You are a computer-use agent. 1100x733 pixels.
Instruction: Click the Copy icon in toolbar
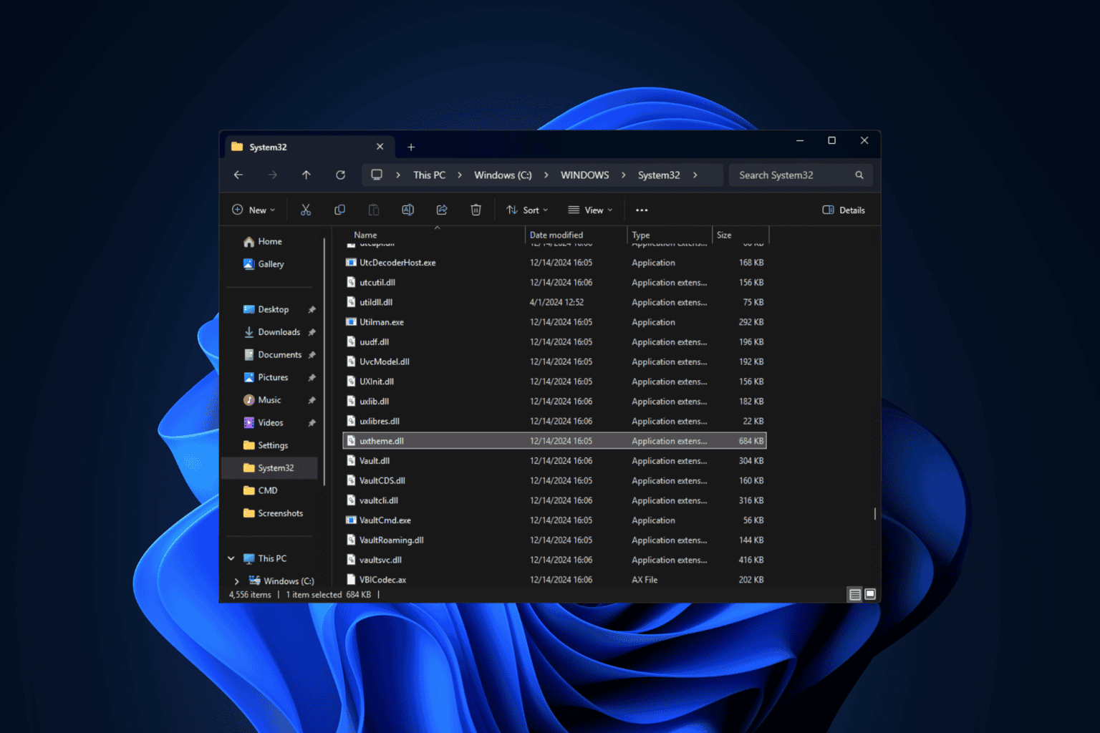[x=339, y=210]
